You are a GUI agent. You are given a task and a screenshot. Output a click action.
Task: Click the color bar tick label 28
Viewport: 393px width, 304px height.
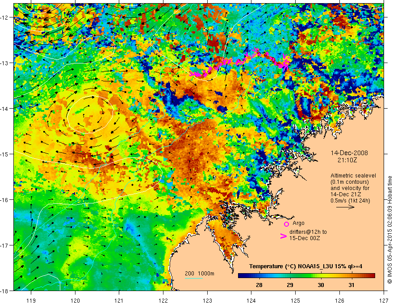tap(259, 285)
